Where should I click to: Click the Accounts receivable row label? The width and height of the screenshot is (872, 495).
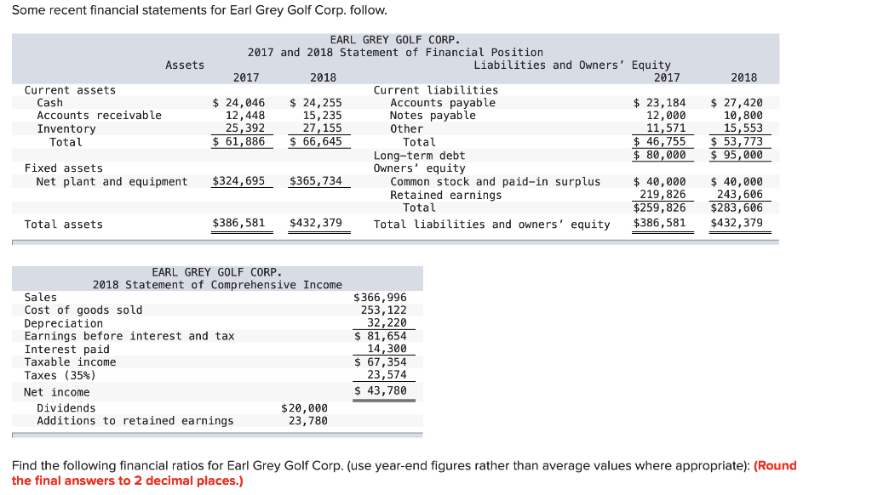[99, 116]
